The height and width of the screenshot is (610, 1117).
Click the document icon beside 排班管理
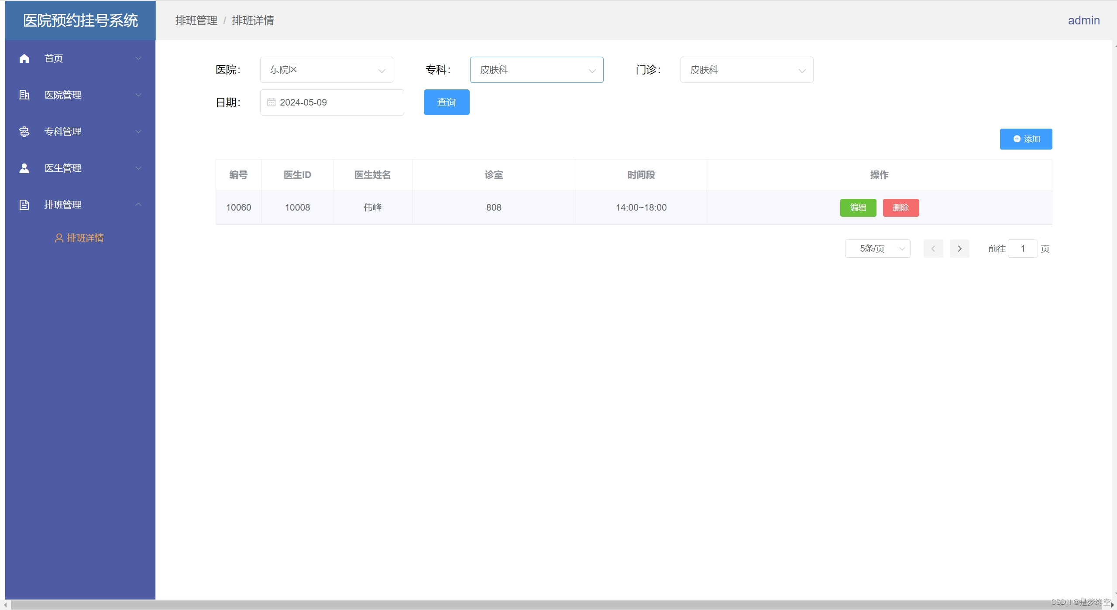point(24,204)
